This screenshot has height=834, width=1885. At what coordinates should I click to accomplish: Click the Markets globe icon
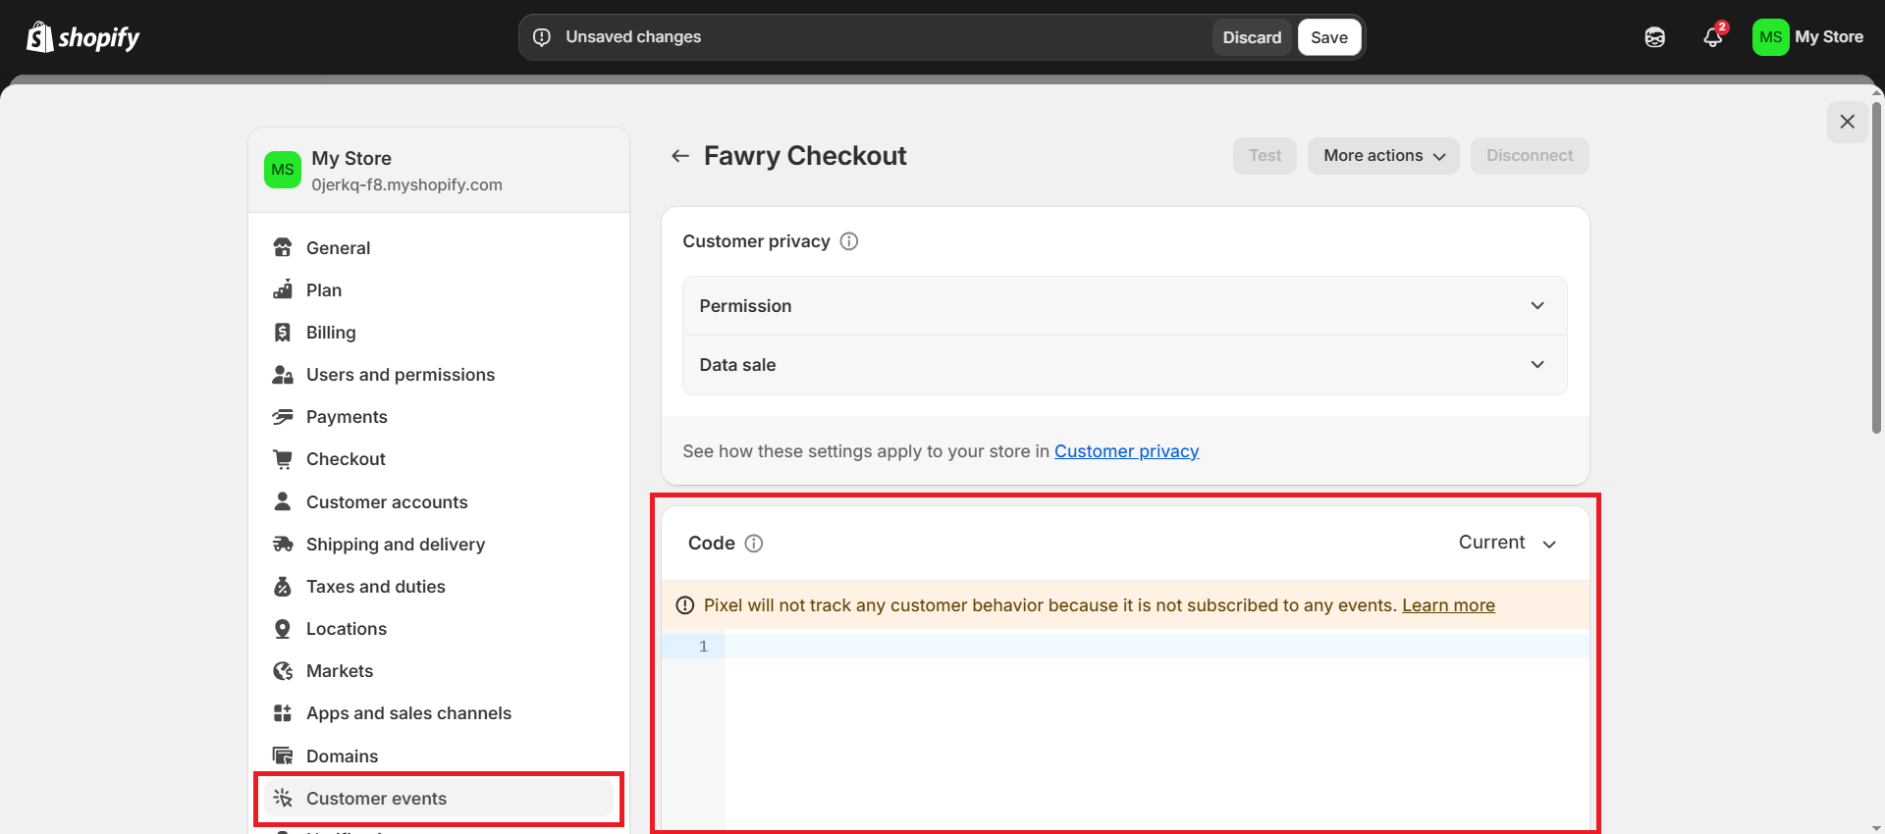pos(283,670)
